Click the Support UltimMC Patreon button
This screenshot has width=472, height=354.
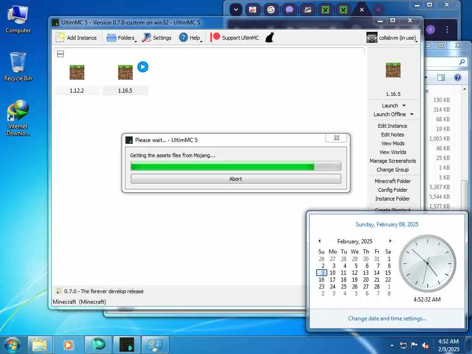(235, 38)
